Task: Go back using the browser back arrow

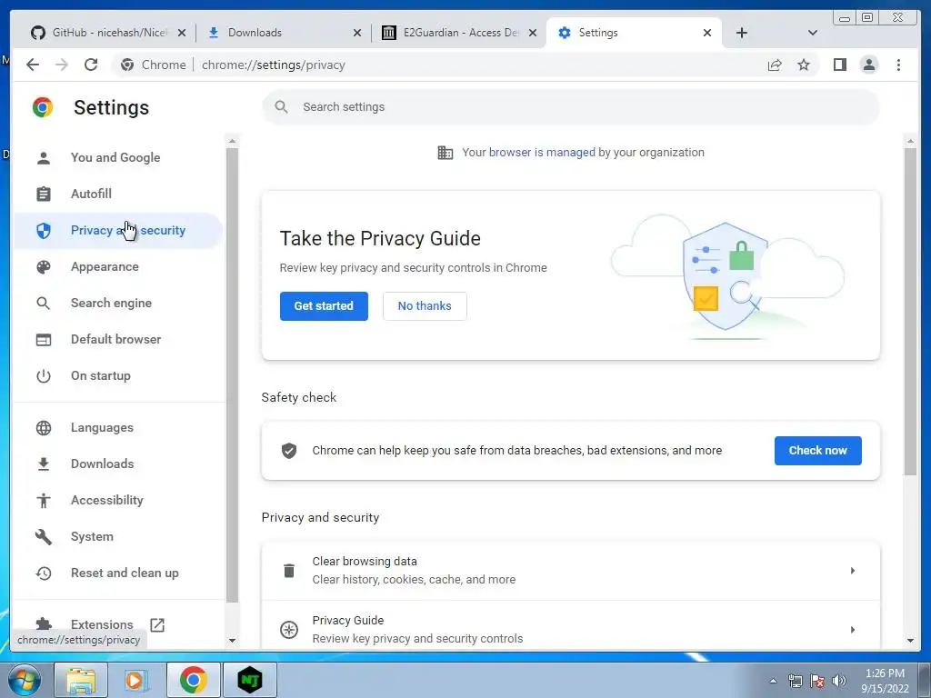Action: pyautogui.click(x=33, y=65)
